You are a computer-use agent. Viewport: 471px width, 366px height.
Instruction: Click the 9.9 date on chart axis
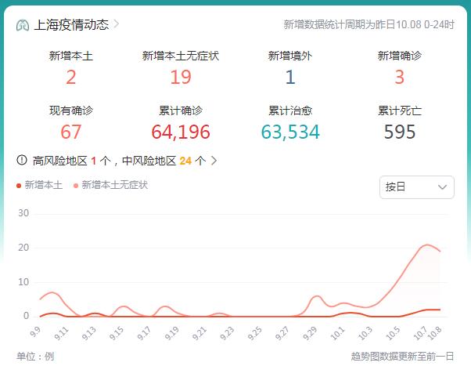35,332
